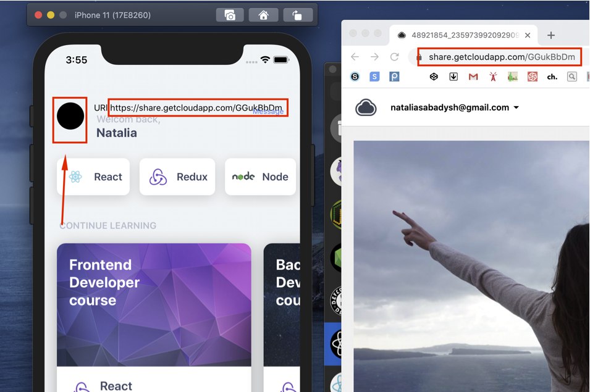Tap the battery icon in the iPhone status bar
This screenshot has height=392, width=590.
281,60
